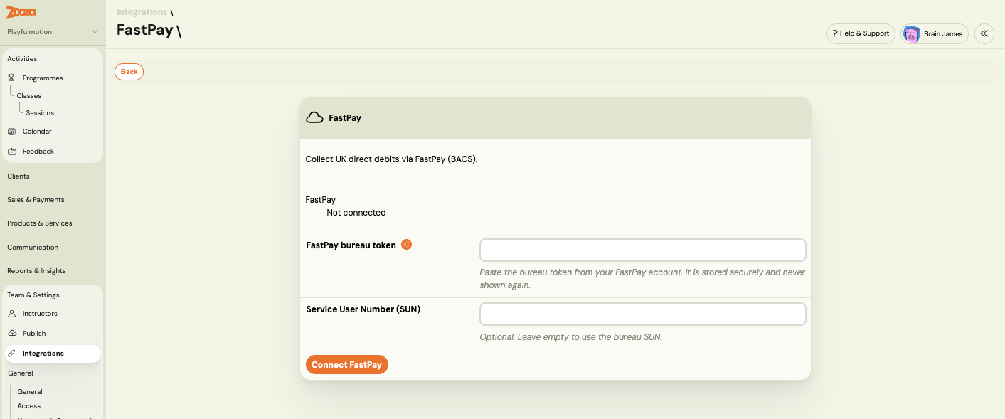Click the "Paste the bureau token" hint
Viewport: 1005px width, 419px height.
(x=643, y=279)
